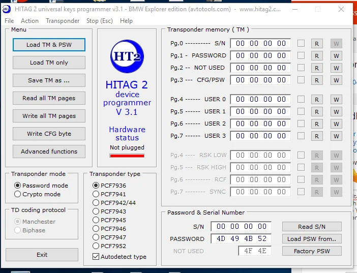This screenshot has width=357, height=273.
Task: Click R button for Pg.7 USER 3
Action: pos(317,136)
